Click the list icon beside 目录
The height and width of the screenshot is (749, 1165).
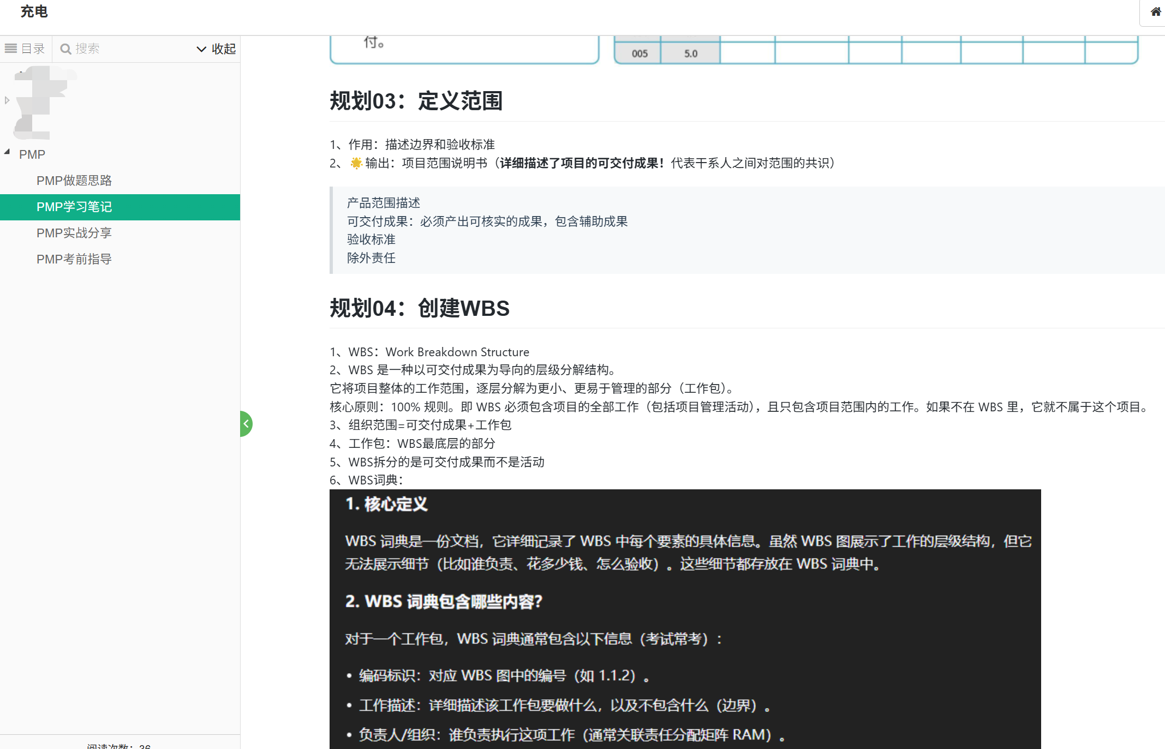tap(11, 49)
